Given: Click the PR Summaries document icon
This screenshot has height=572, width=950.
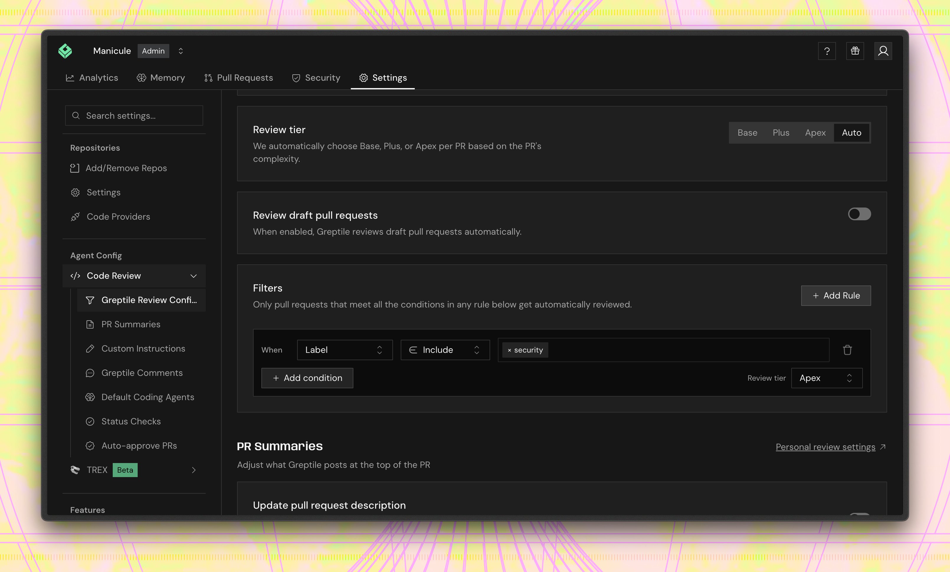Looking at the screenshot, I should [x=90, y=324].
